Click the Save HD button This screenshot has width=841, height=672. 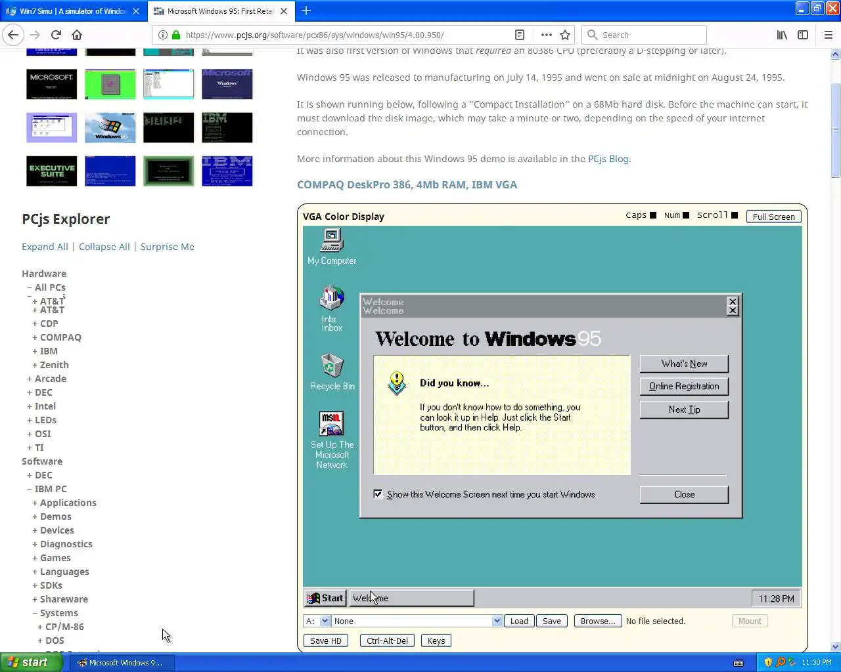tap(326, 640)
